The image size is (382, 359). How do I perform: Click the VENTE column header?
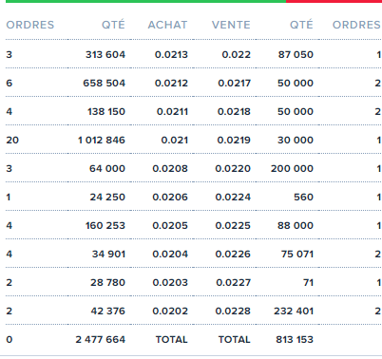coord(231,25)
